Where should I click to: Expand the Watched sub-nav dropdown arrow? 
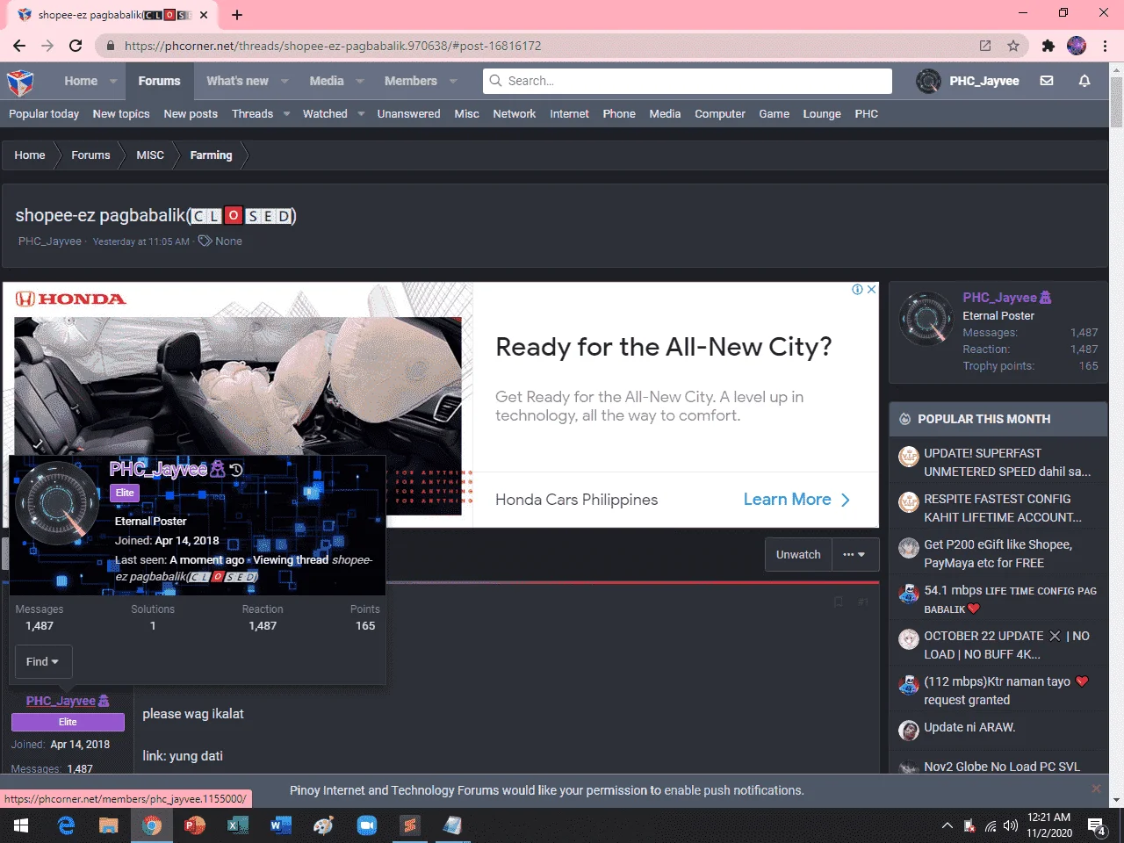tap(361, 114)
